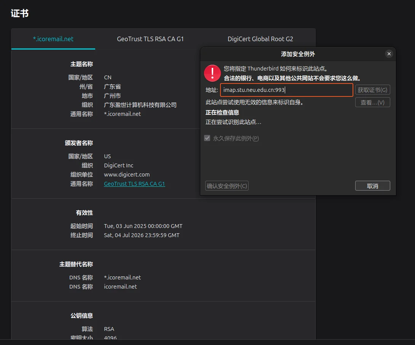Close the 添加安全例外 dialog
This screenshot has width=415, height=345.
pyautogui.click(x=389, y=54)
